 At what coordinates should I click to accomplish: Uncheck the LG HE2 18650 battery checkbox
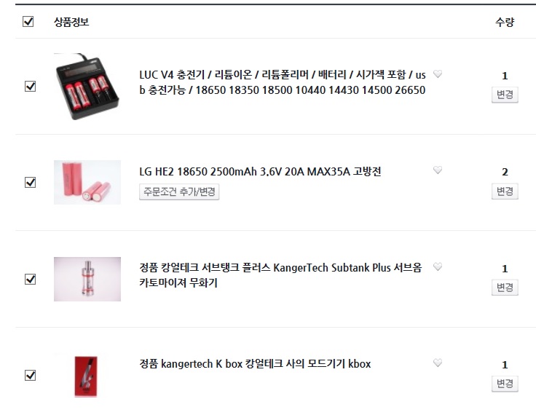pyautogui.click(x=31, y=182)
